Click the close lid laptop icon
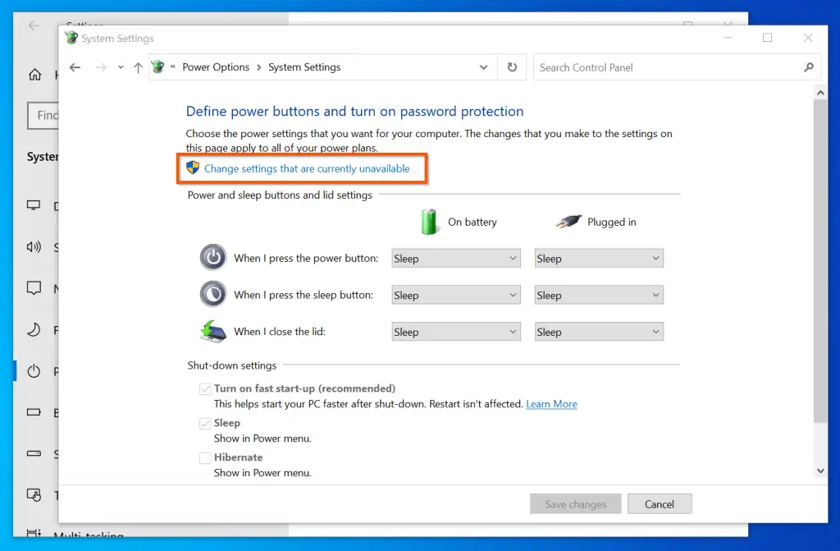 (213, 331)
